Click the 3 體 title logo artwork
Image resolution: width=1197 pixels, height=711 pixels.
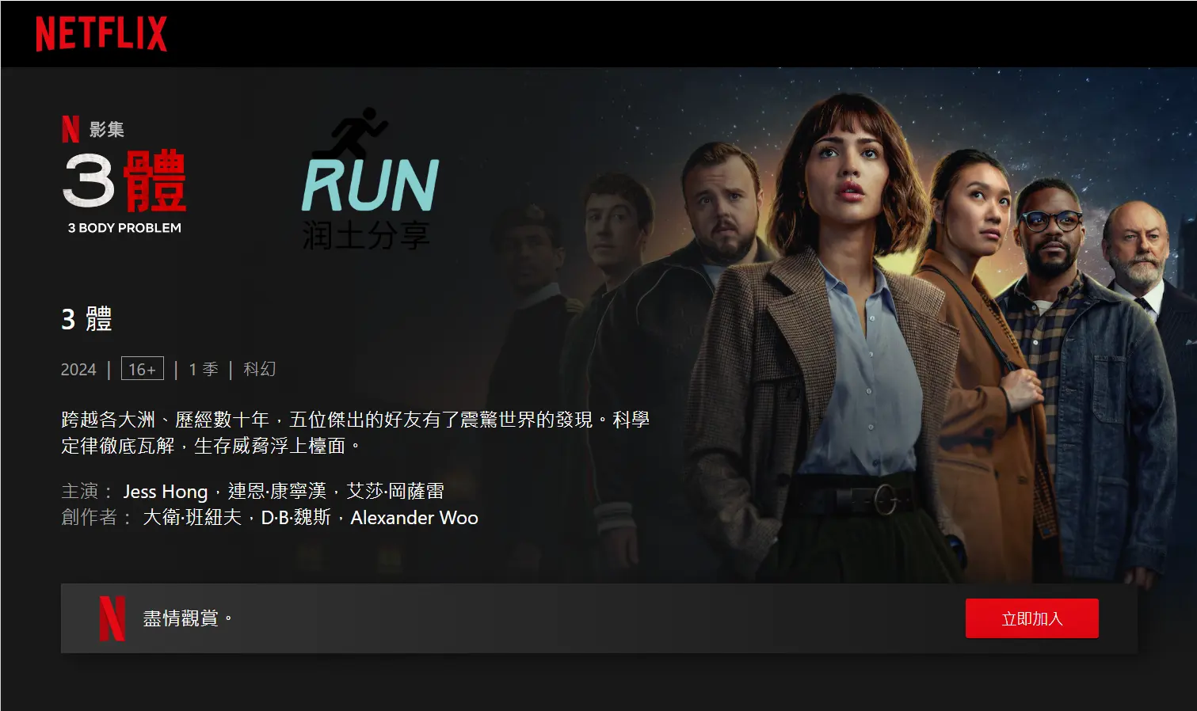pos(124,181)
